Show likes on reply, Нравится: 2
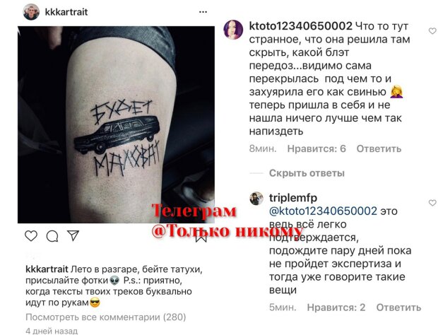Image resolution: width=438 pixels, height=335 pixels. (x=336, y=307)
